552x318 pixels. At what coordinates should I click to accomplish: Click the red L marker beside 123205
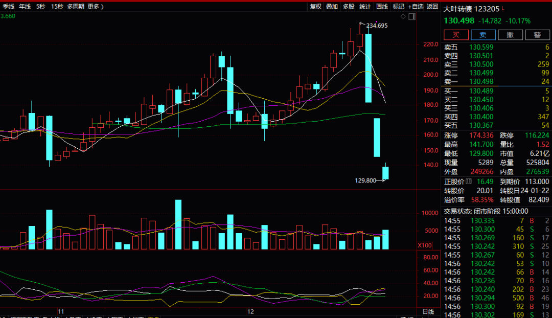pyautogui.click(x=503, y=9)
